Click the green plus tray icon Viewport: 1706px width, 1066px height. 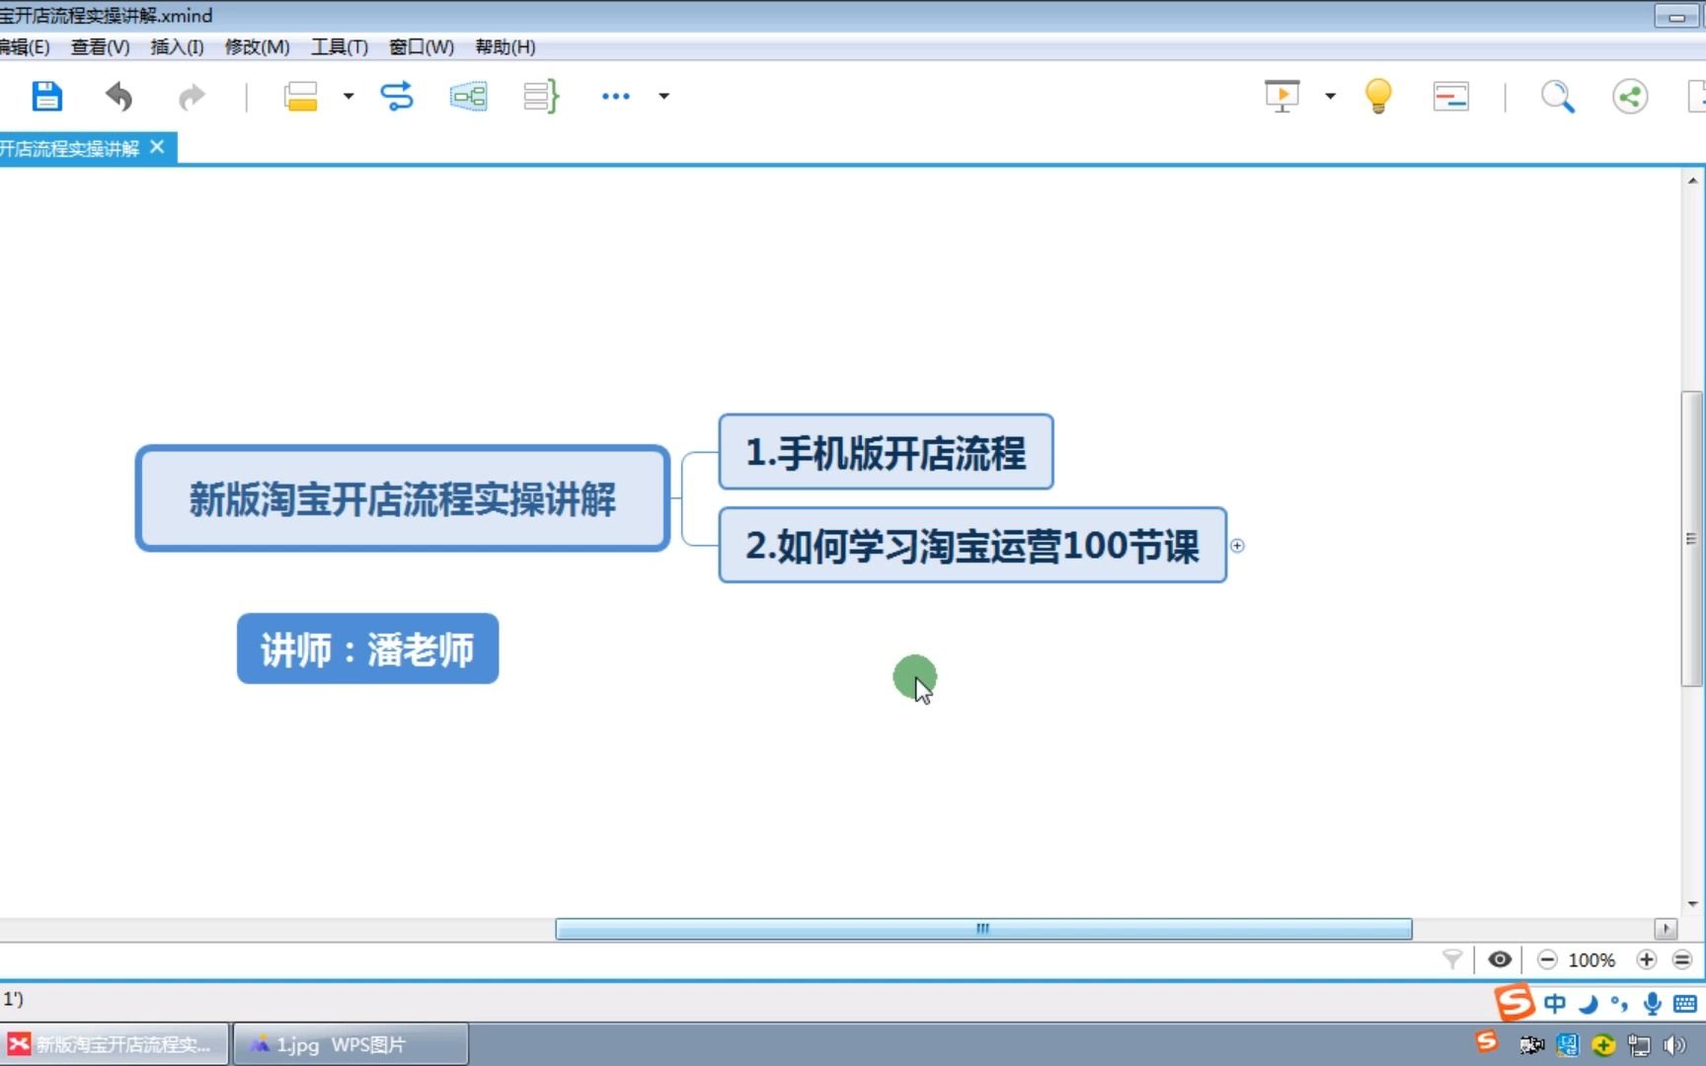1603,1045
